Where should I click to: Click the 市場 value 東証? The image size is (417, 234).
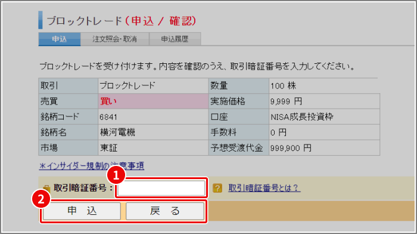coord(109,148)
